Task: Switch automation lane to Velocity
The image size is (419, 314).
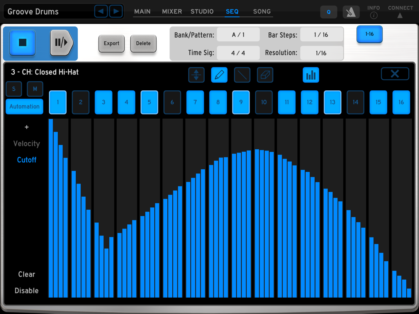Action: pyautogui.click(x=27, y=144)
